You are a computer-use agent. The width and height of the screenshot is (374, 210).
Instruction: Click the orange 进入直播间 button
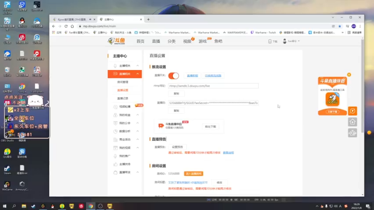point(194,174)
